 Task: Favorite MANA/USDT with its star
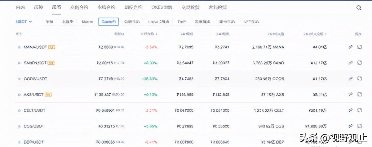19,47
